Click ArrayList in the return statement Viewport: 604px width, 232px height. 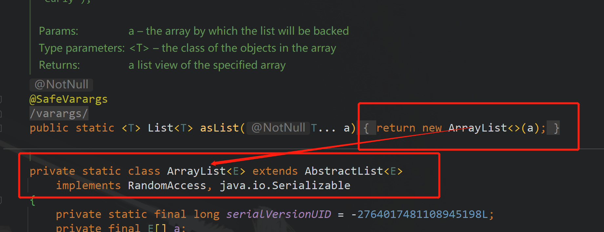477,128
